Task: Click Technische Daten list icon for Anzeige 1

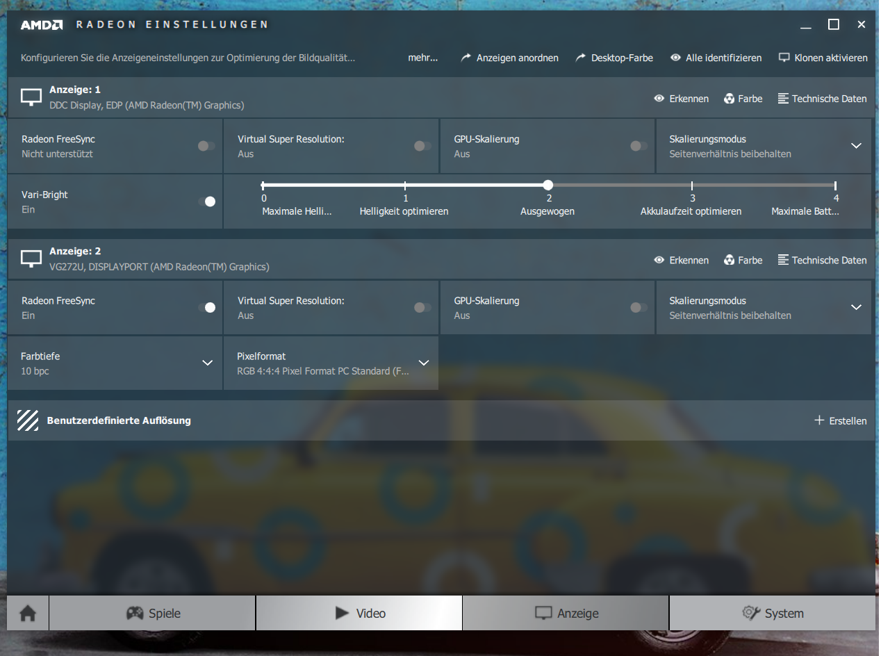Action: pyautogui.click(x=783, y=99)
